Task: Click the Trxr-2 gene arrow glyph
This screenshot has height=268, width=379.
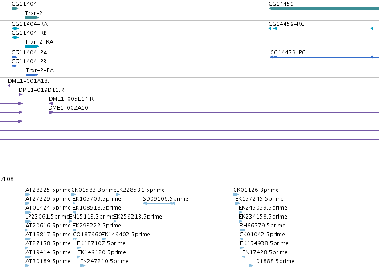Action: 32,18
